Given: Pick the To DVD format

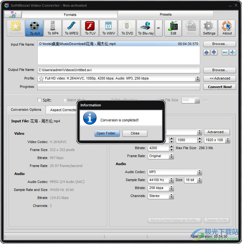Looking at the screenshot, I should click(x=127, y=28).
